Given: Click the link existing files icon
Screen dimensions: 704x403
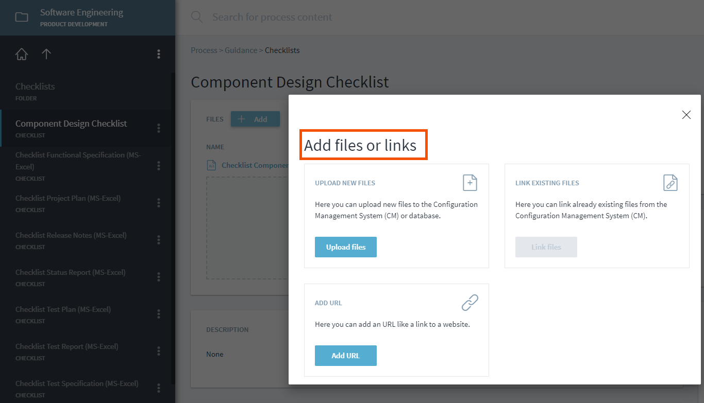Looking at the screenshot, I should coord(670,183).
